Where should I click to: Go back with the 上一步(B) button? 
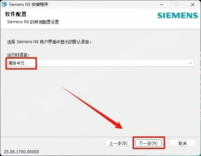[x=118, y=143]
